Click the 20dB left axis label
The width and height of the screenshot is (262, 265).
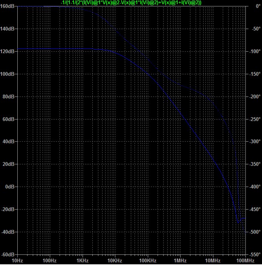(x=8, y=164)
